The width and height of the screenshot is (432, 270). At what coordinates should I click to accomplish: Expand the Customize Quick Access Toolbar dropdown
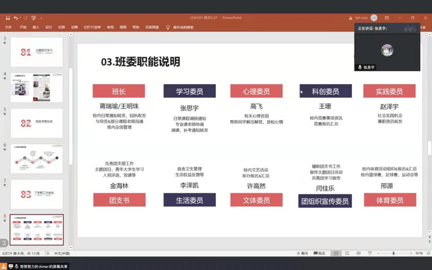pyautogui.click(x=41, y=18)
